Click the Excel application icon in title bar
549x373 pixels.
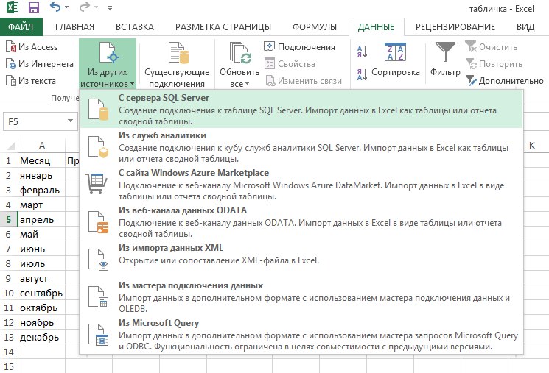13,7
